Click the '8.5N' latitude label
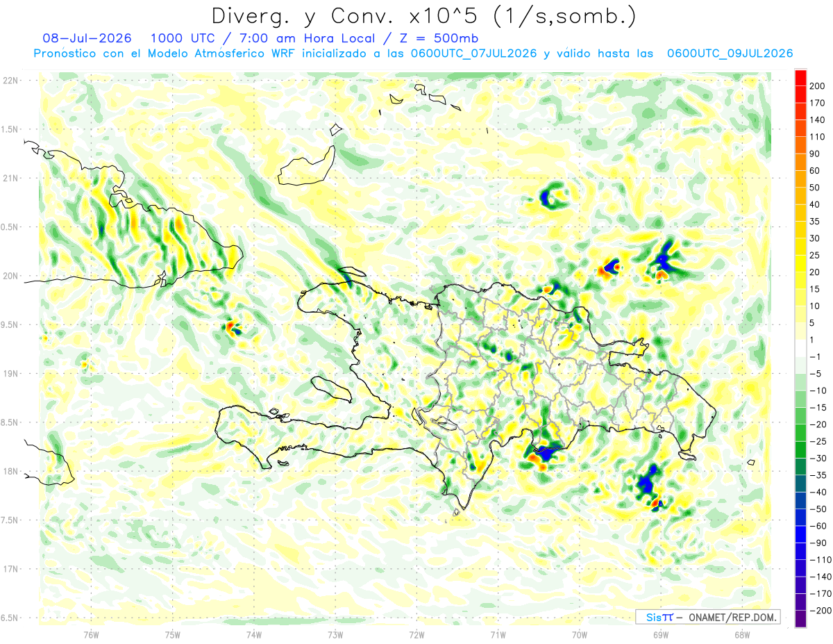 tap(10, 422)
